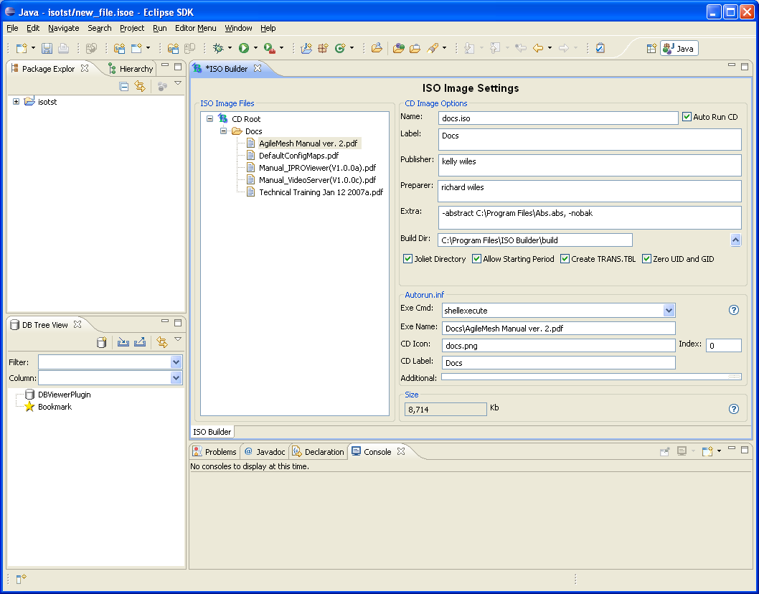Click the Open Perspective toolbar icon
This screenshot has height=594, width=759.
tap(651, 48)
